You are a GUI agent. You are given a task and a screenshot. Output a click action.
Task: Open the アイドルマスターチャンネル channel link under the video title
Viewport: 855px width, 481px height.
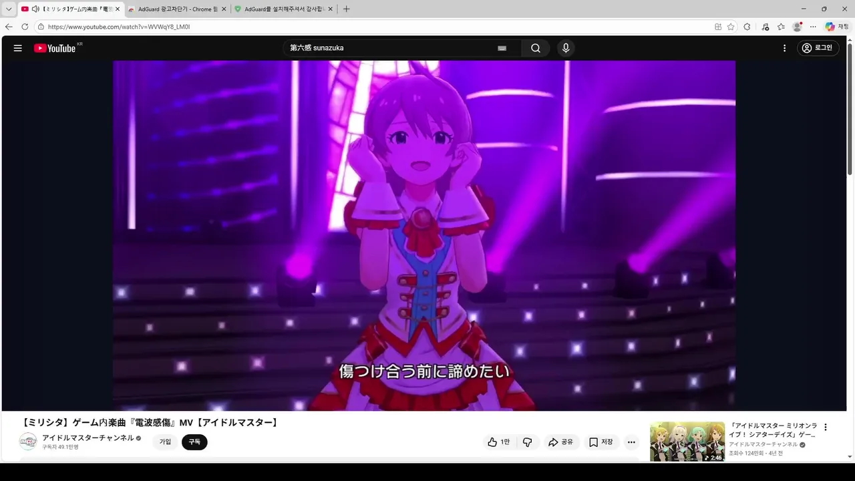click(88, 438)
